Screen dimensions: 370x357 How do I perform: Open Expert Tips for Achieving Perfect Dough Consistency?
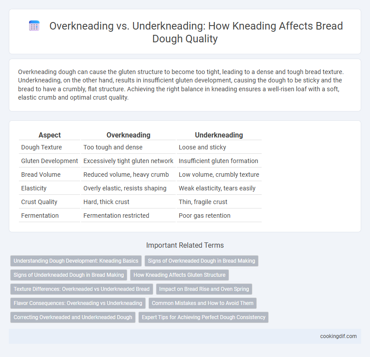point(203,317)
